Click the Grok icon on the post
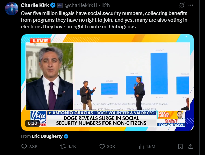The image size is (205, 155). pos(182,5)
